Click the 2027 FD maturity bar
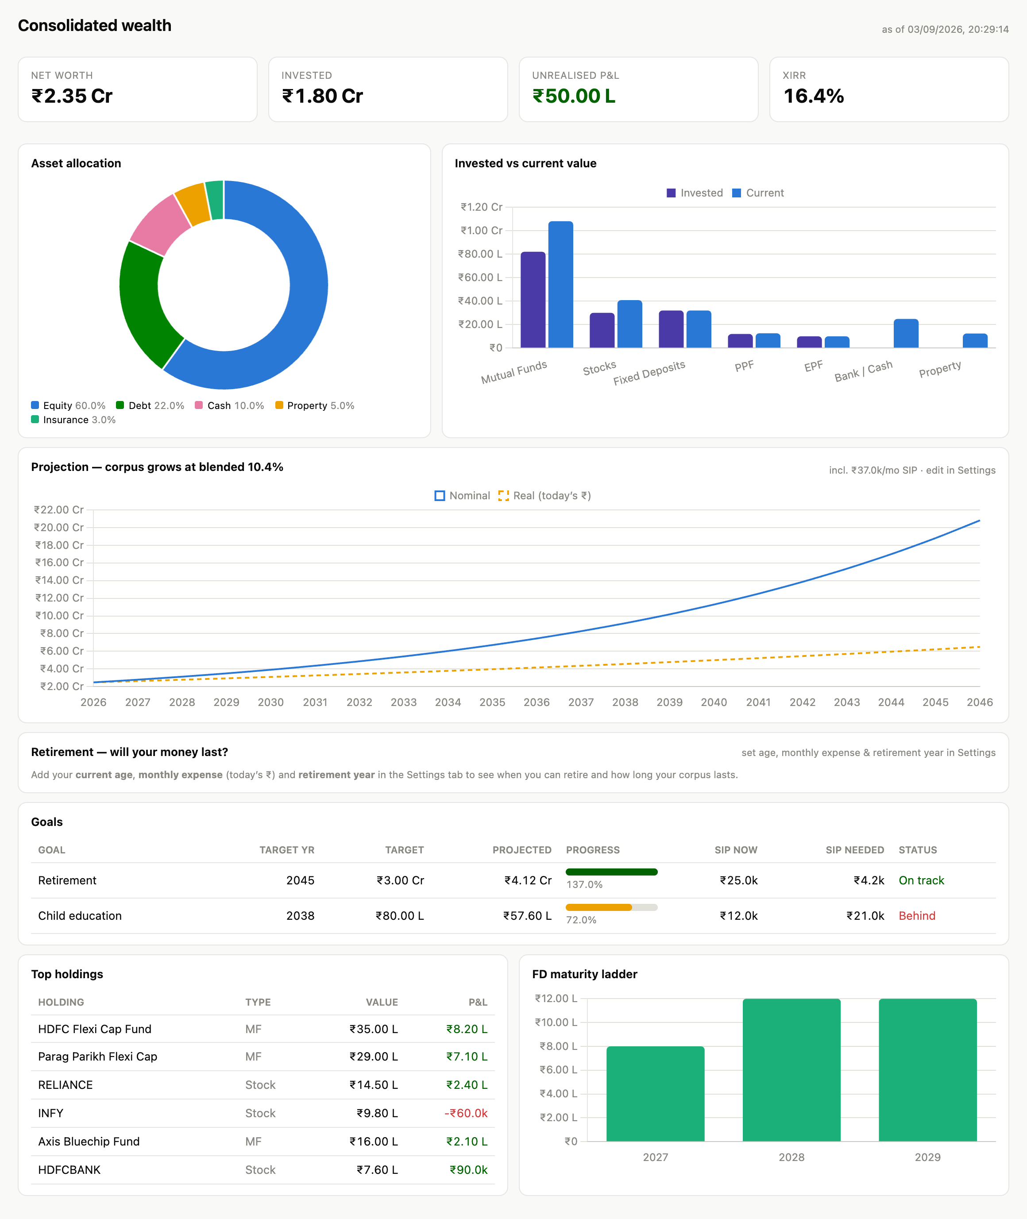 tap(656, 1094)
